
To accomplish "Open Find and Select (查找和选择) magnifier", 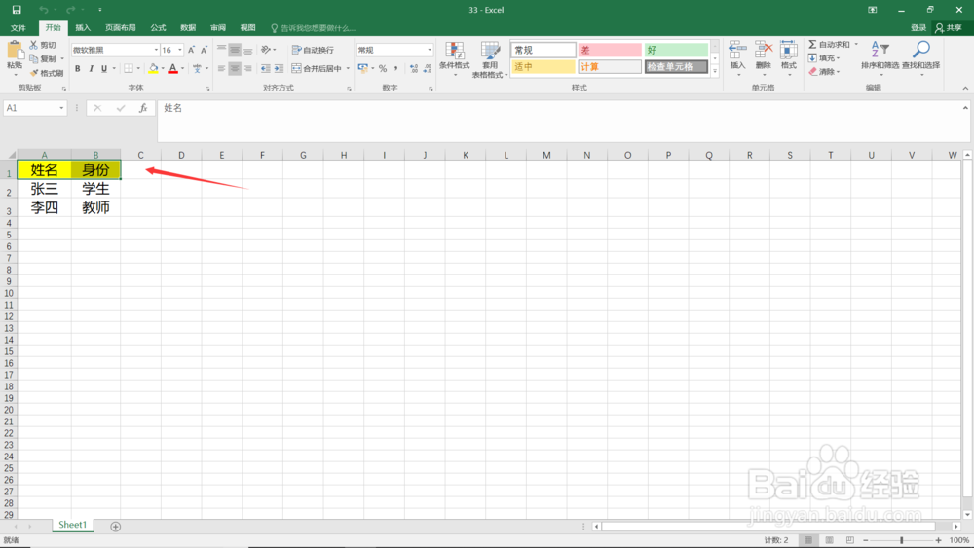I will [x=920, y=57].
